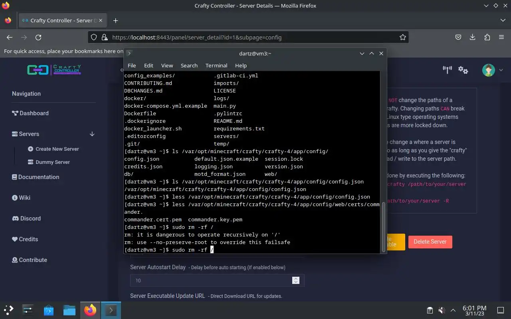Open the file manager taskbar icon

pos(69,310)
